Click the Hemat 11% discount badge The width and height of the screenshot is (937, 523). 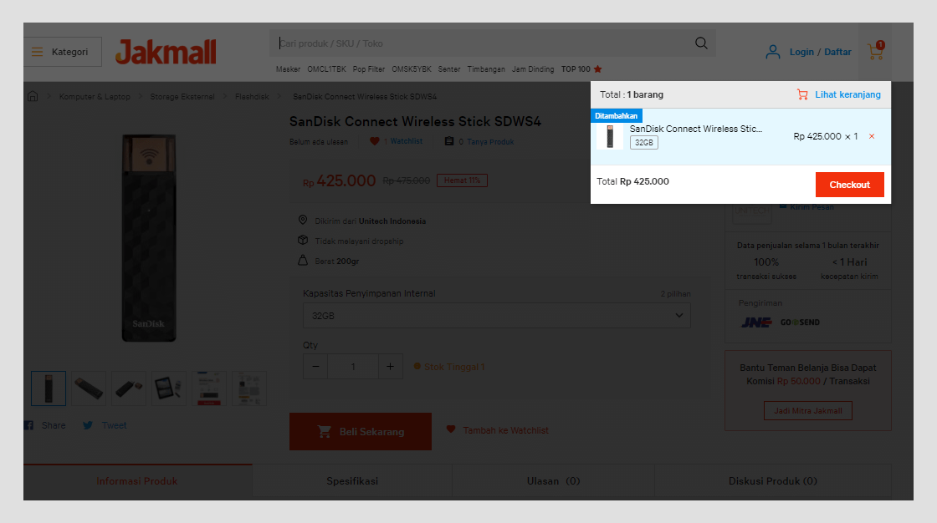pyautogui.click(x=462, y=180)
